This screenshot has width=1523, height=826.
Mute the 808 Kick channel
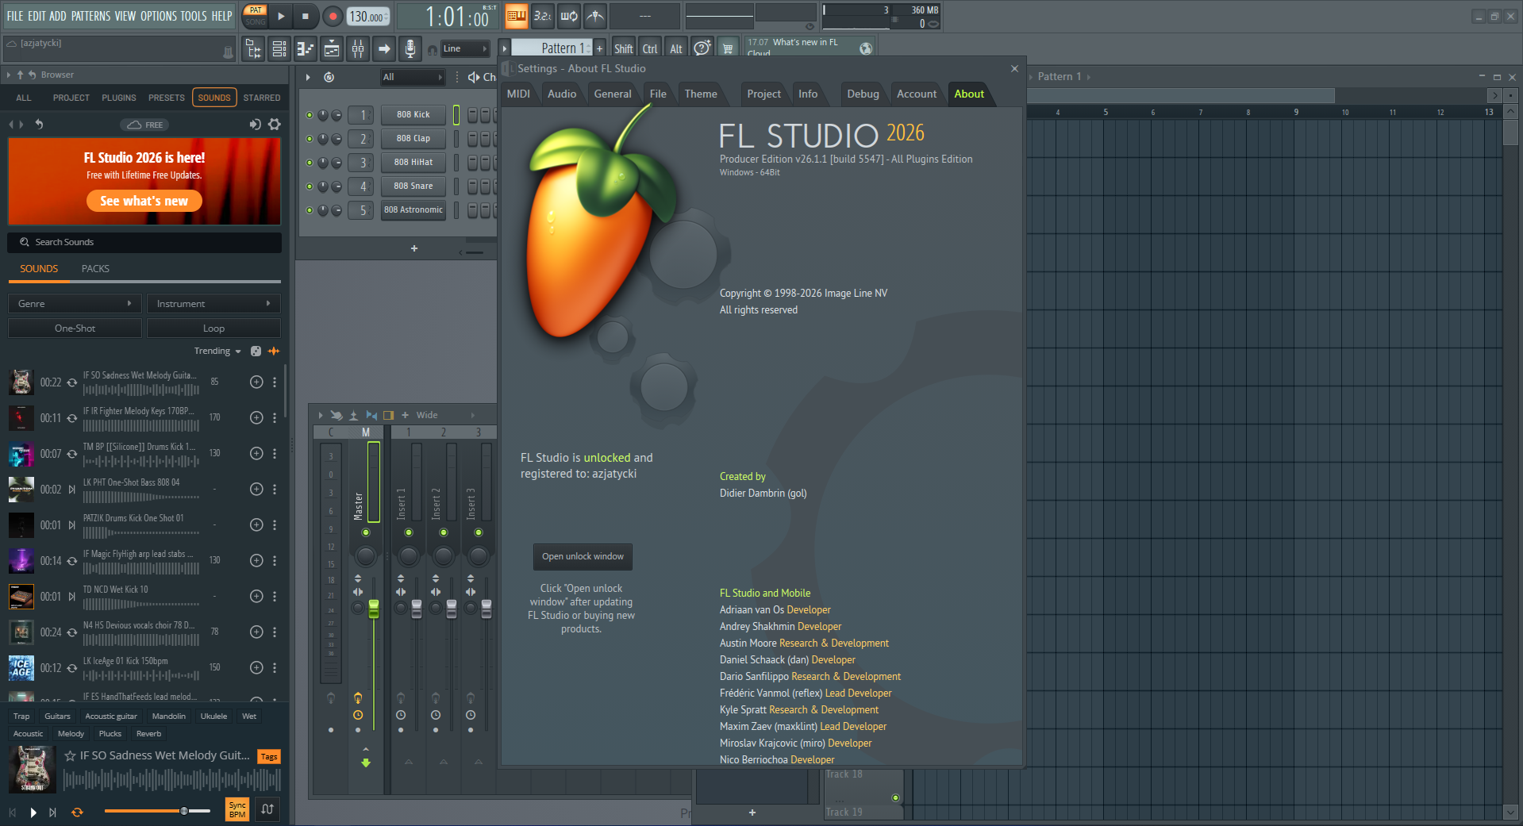[310, 115]
